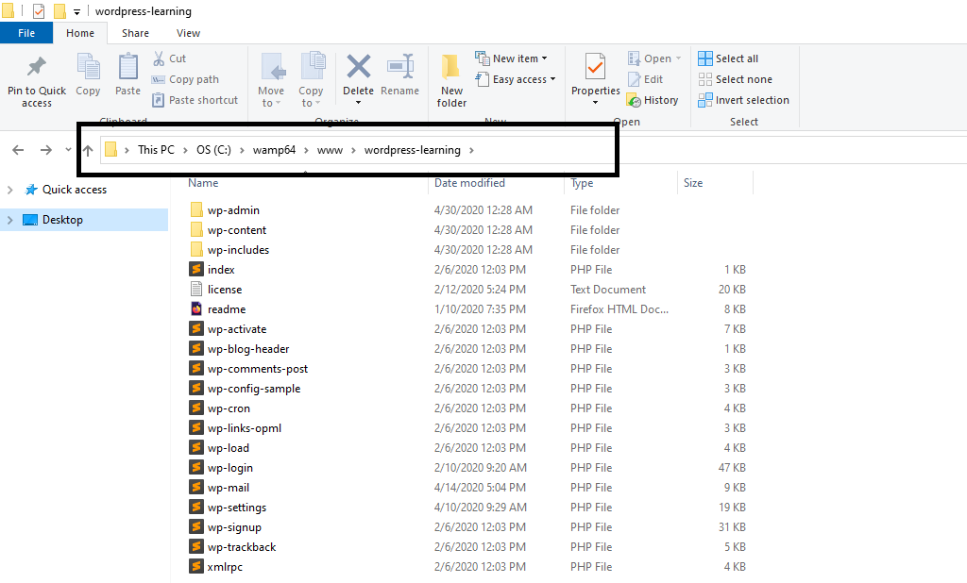Select the readme Firefox HTML file

pyautogui.click(x=227, y=309)
